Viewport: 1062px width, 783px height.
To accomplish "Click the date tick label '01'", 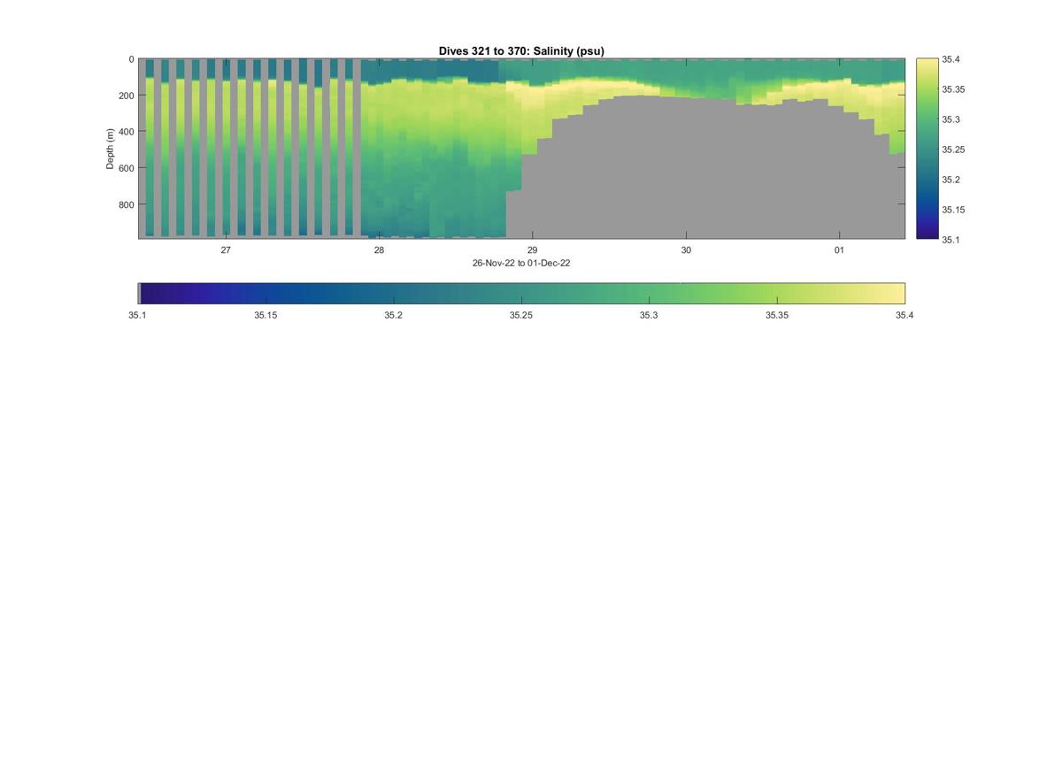I will point(839,250).
